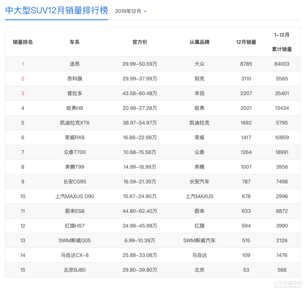This screenshot has height=291, width=306.
Task: Open the 2019年12月 month dropdown
Action: point(131,11)
